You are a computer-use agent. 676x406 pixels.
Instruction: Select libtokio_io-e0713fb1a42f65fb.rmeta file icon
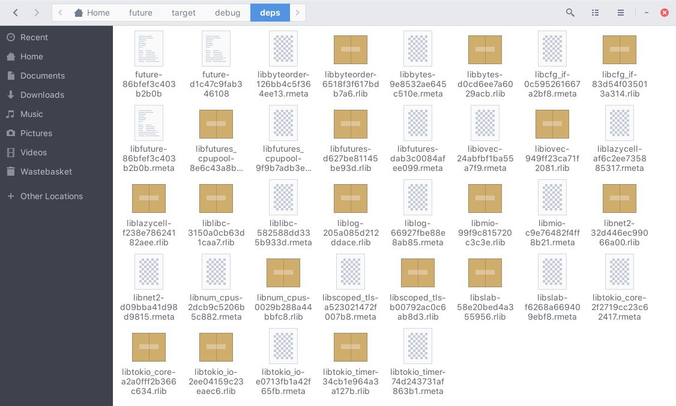283,346
